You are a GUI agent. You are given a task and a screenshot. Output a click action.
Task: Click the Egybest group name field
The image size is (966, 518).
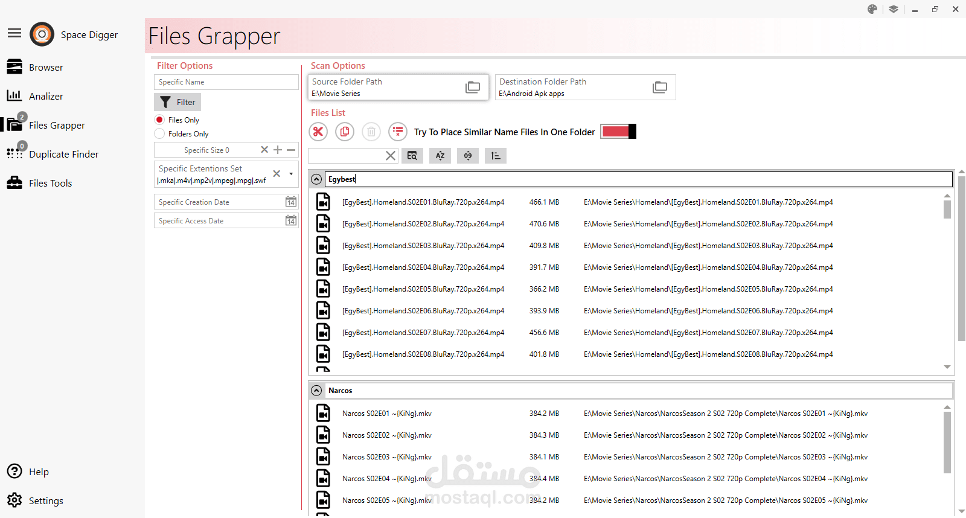[639, 179]
